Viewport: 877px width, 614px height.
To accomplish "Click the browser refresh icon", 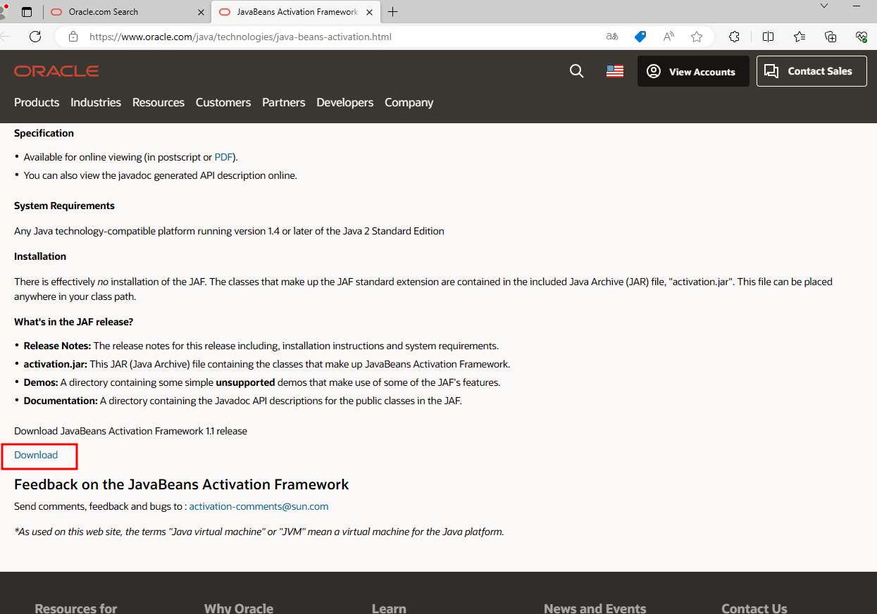I will click(x=35, y=37).
